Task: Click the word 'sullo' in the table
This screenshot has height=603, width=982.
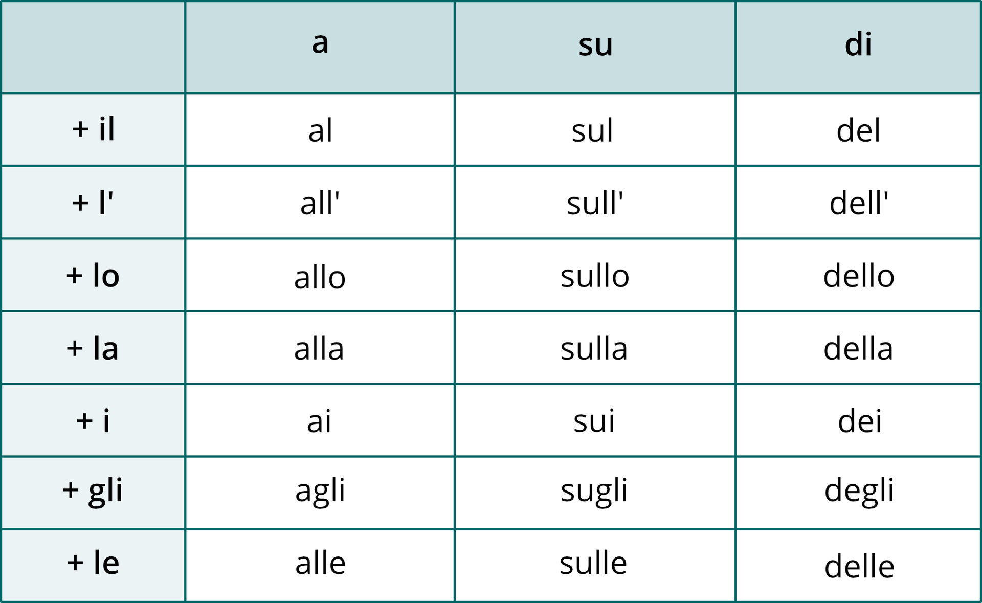Action: (595, 276)
